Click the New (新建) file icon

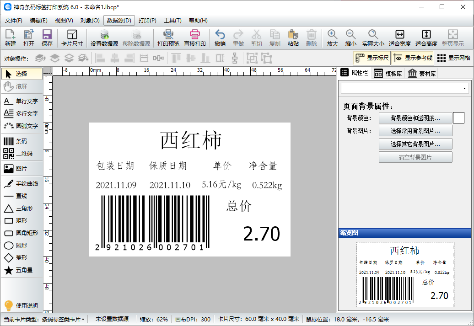point(10,38)
